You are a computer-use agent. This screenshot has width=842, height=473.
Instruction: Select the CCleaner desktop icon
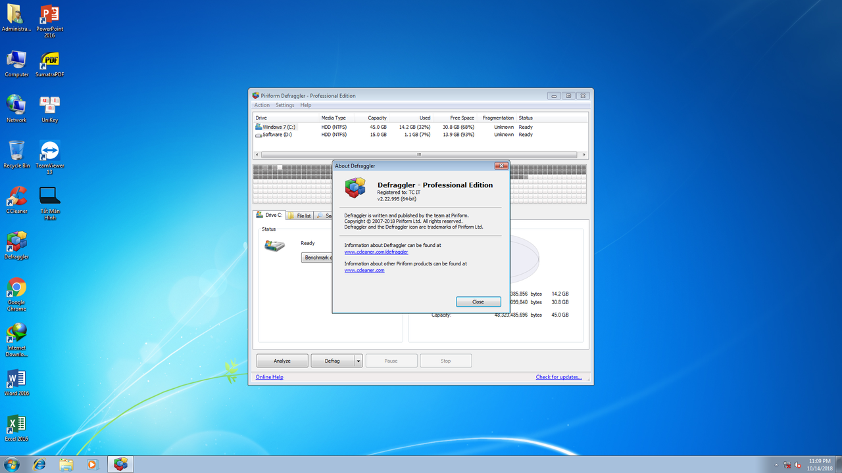pos(16,200)
